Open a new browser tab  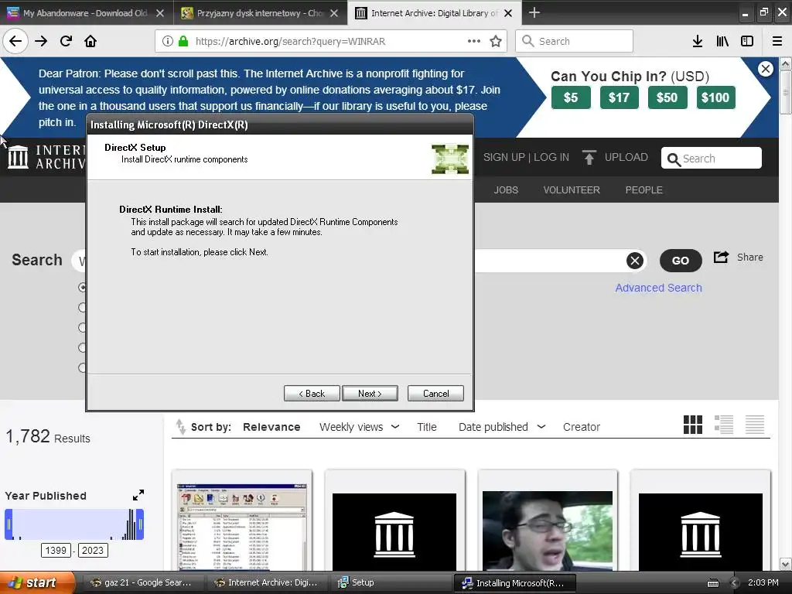pos(534,12)
